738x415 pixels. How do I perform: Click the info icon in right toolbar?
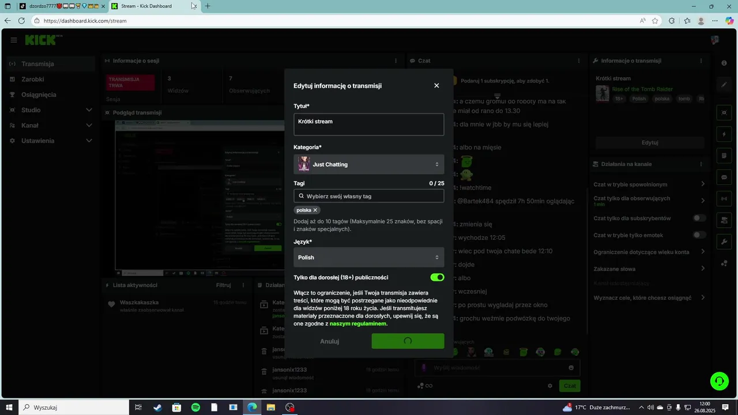coord(724,63)
